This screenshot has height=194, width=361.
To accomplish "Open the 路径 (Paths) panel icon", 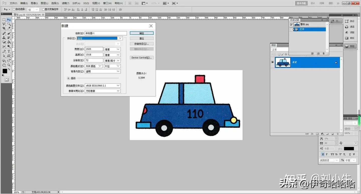I will (x=350, y=21).
